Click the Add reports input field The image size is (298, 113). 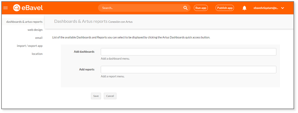pyautogui.click(x=188, y=69)
